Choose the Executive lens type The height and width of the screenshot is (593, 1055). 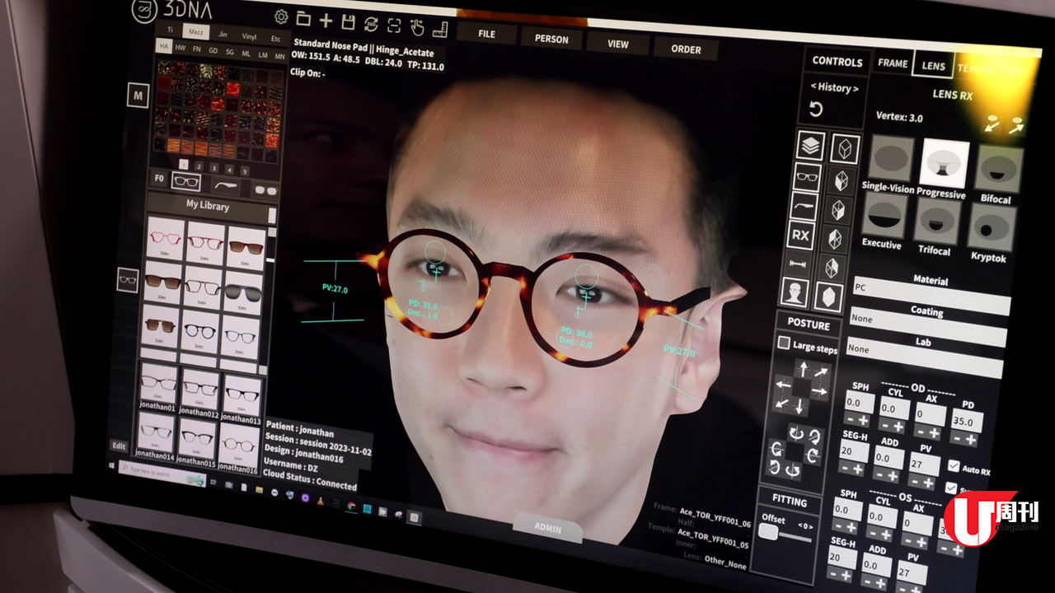tap(884, 213)
